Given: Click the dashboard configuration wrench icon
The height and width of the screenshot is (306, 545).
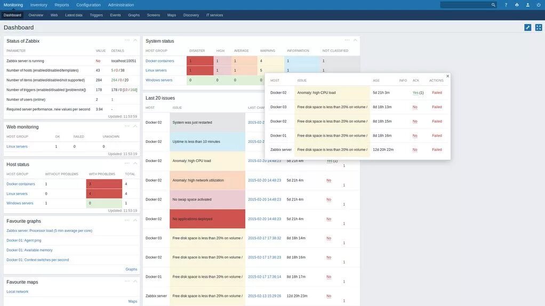Looking at the screenshot, I should (x=527, y=27).
